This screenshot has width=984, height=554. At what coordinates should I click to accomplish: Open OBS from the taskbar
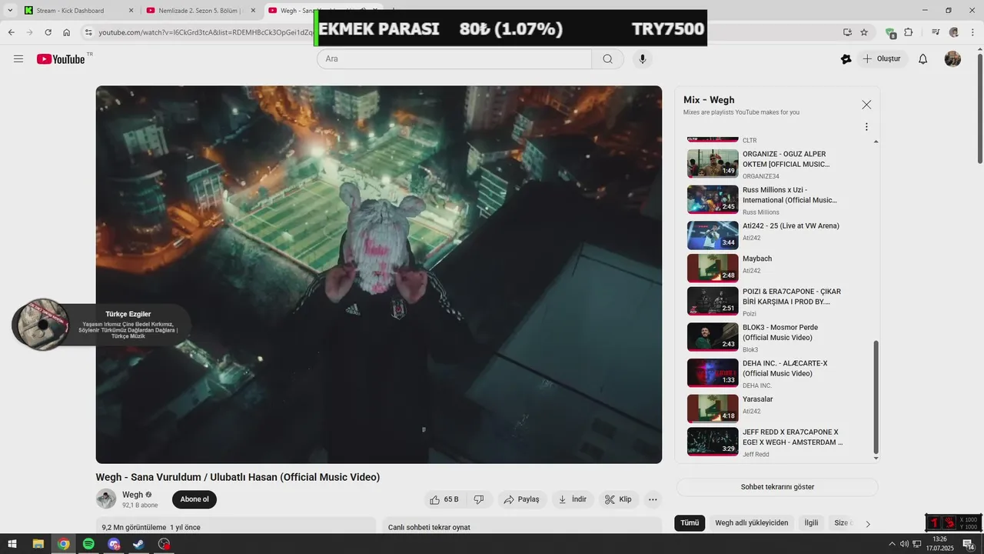(165, 544)
